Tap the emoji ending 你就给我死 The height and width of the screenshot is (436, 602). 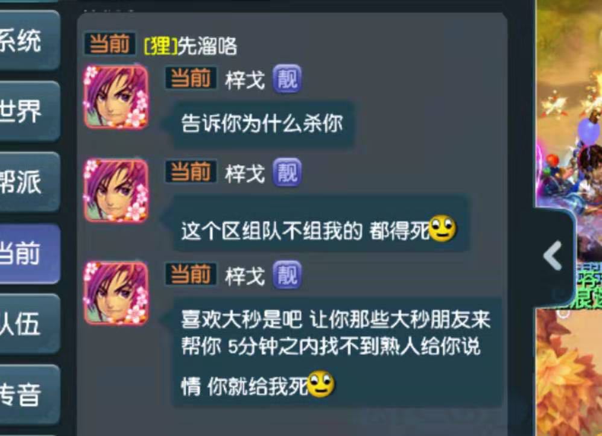(x=321, y=384)
